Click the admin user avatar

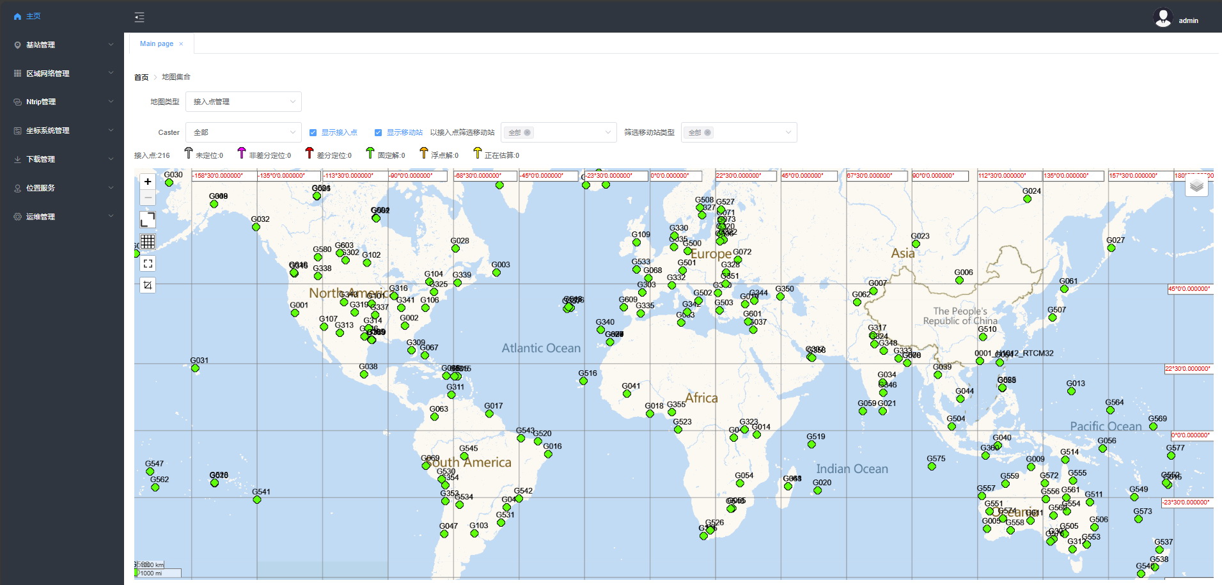[x=1163, y=17]
